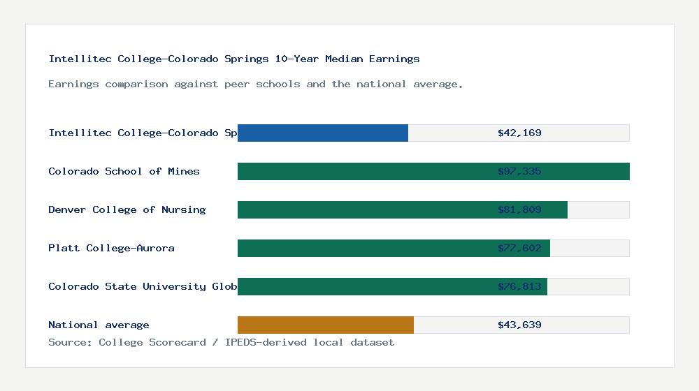Click the $77,602 value
This screenshot has width=699, height=391.
point(519,248)
